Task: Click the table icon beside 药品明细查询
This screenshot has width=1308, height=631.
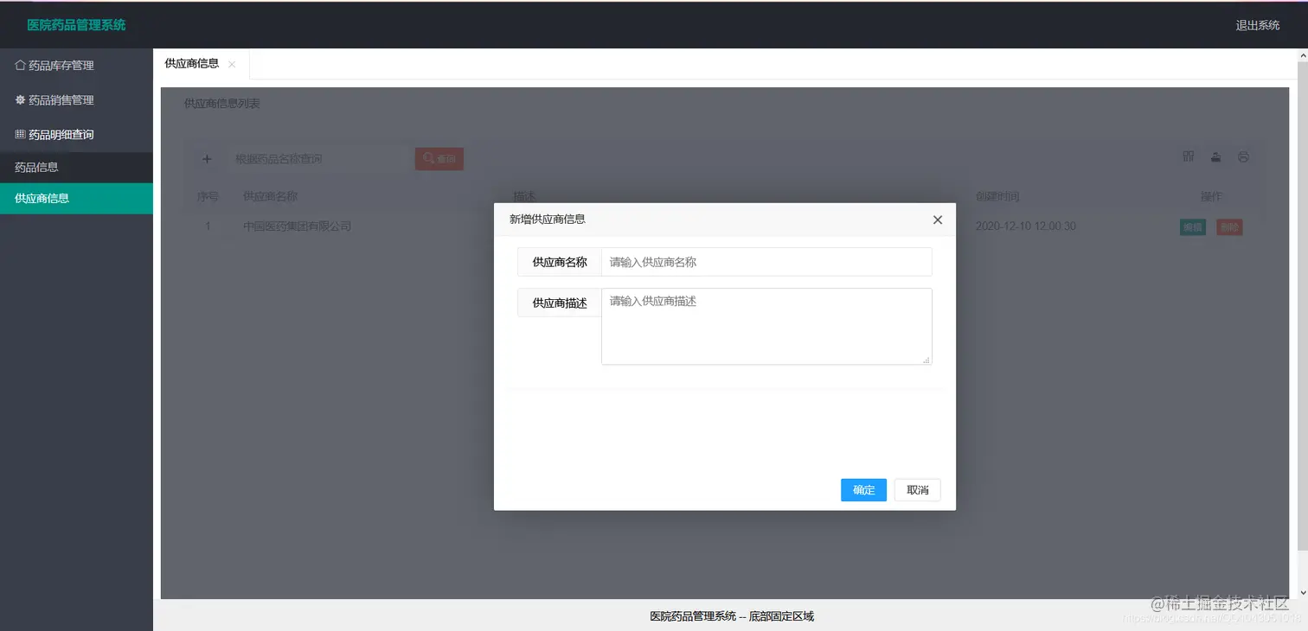Action: pyautogui.click(x=20, y=134)
